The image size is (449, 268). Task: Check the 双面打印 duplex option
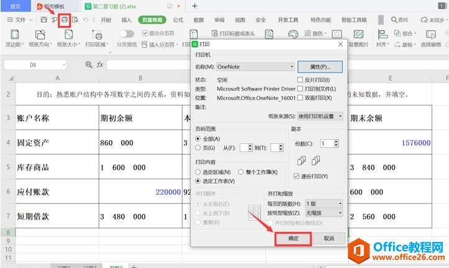(301, 97)
